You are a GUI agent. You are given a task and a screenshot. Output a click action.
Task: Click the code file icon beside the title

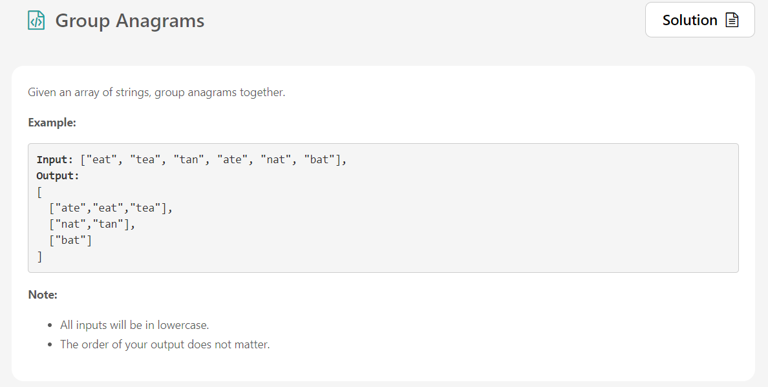click(36, 21)
